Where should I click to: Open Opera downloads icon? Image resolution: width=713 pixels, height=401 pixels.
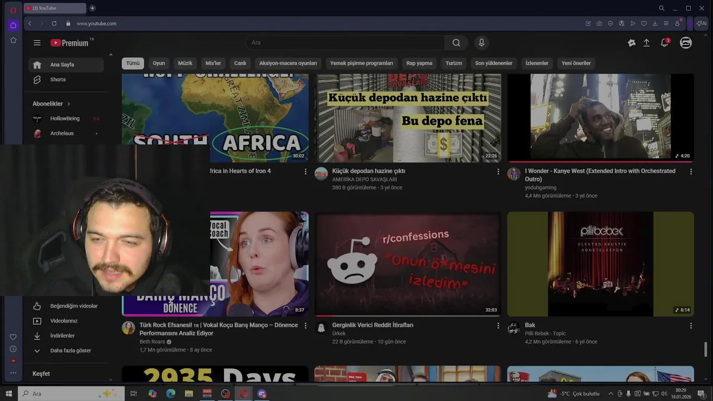click(x=655, y=23)
